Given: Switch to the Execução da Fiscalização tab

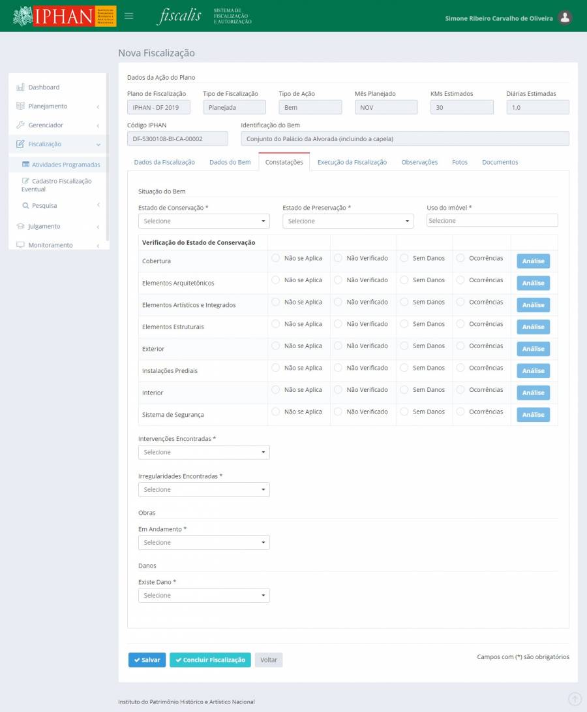Looking at the screenshot, I should point(352,162).
